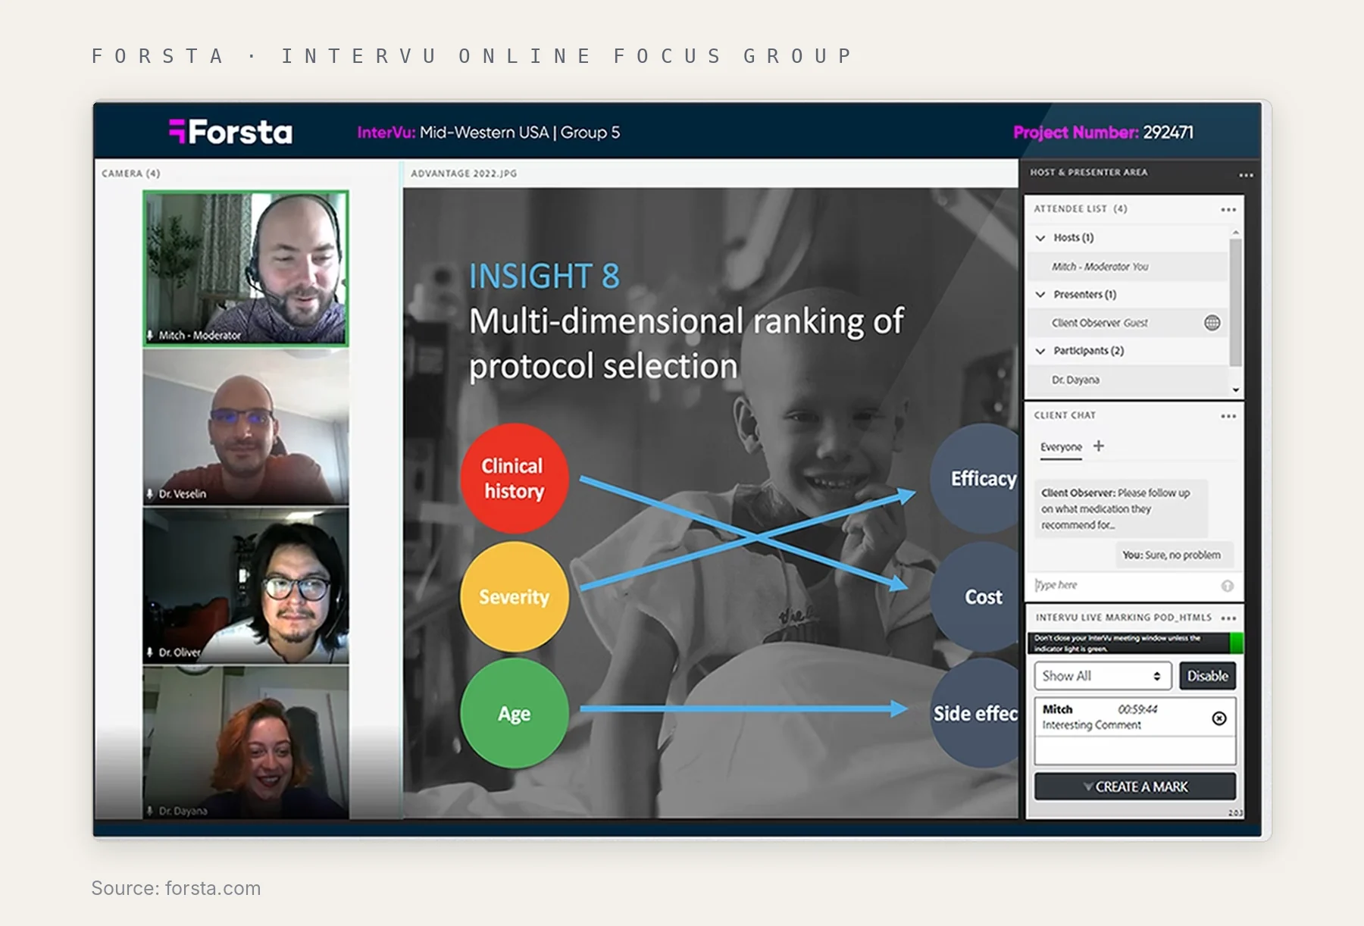Select Dr. Oliver camera thumbnail
1364x926 pixels.
(x=246, y=585)
